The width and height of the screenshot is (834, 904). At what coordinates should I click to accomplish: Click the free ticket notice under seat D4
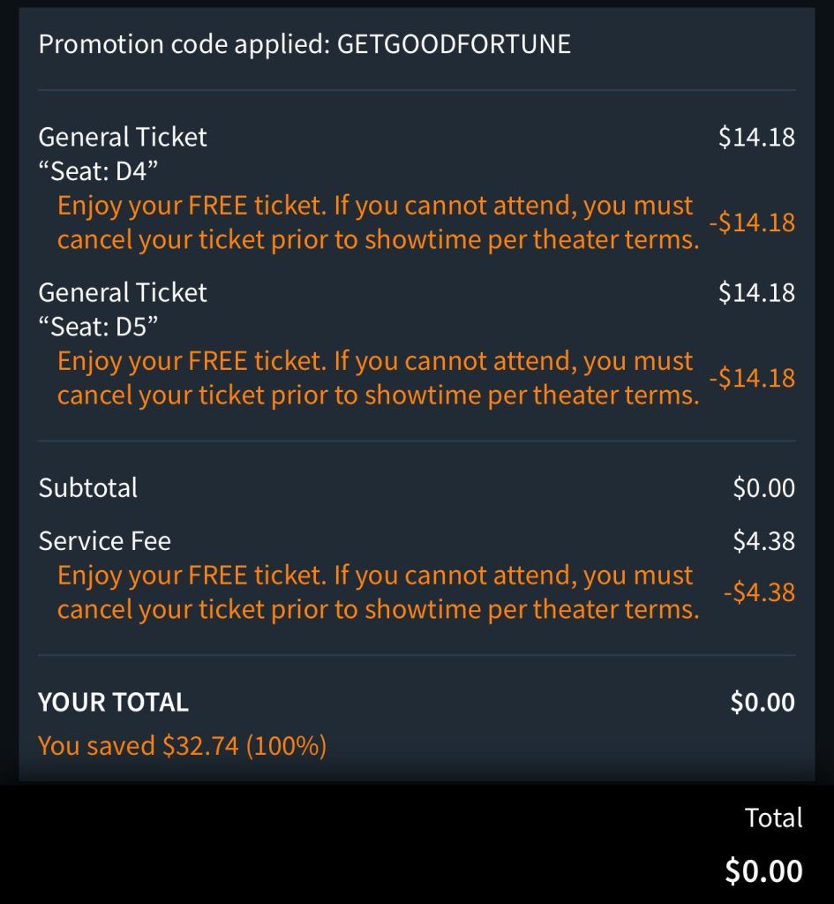tap(377, 222)
